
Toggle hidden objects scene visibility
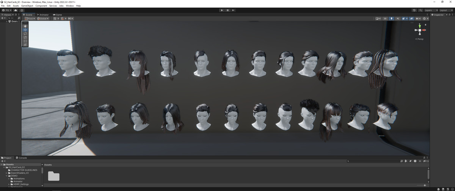411,18
